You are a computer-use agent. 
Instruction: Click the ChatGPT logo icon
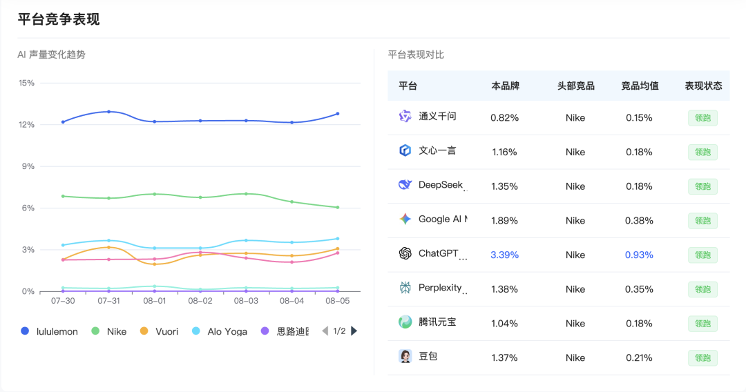coord(405,253)
